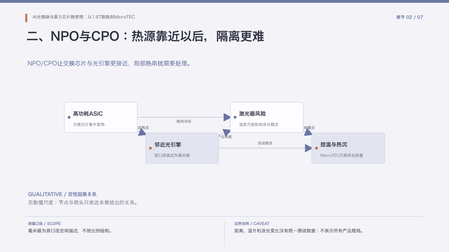The height and width of the screenshot is (252, 449).
Task: Click the "MicroTEC仍需排走热量" description
Action: (342, 155)
